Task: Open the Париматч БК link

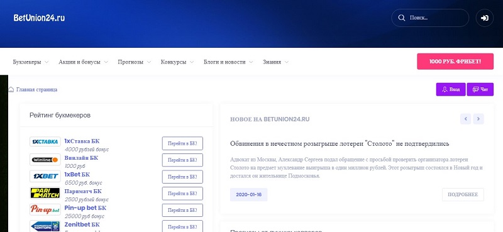Action: click(83, 191)
